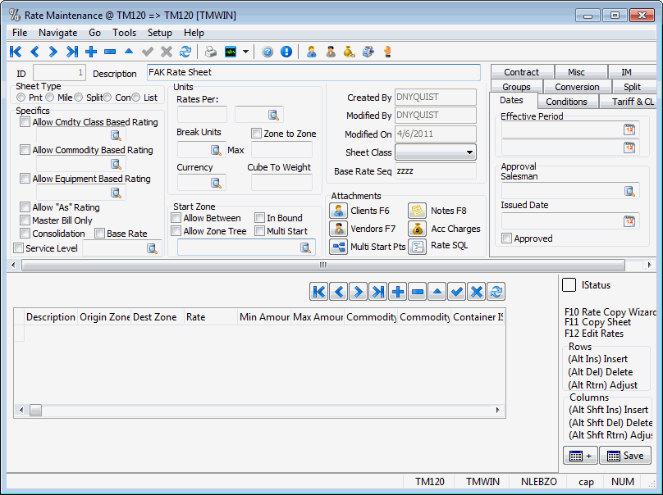
Task: Open the Navigate menu
Action: [57, 33]
